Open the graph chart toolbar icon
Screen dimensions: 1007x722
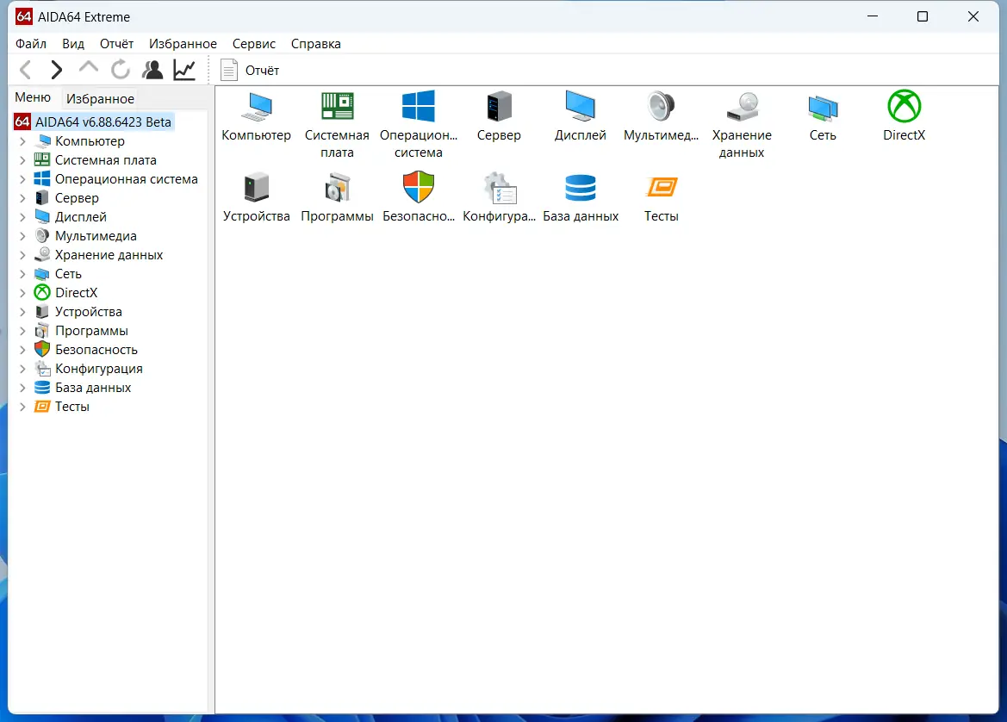184,70
